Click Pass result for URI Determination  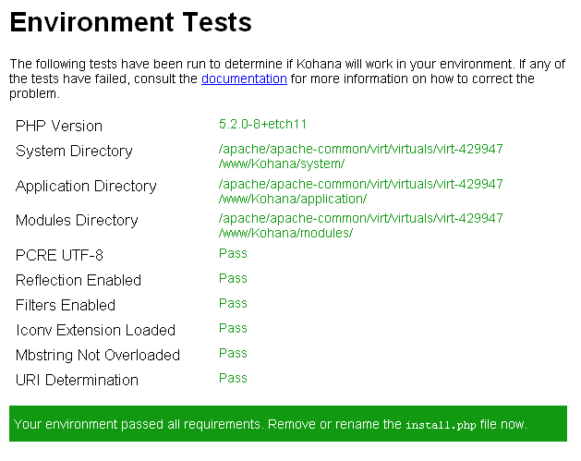(233, 379)
